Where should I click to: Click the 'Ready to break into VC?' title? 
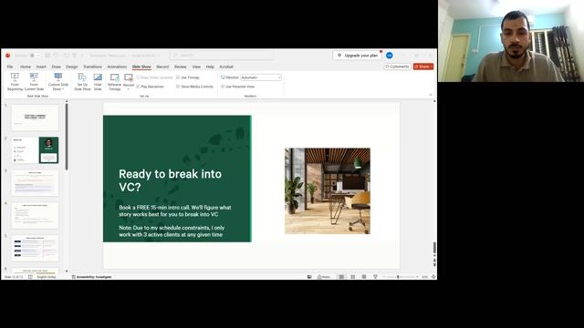171,180
